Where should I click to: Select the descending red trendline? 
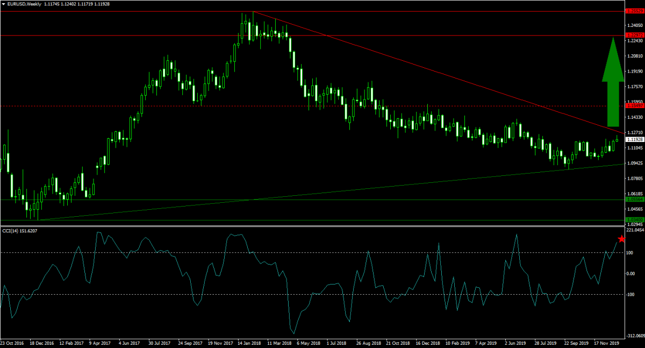pos(430,70)
